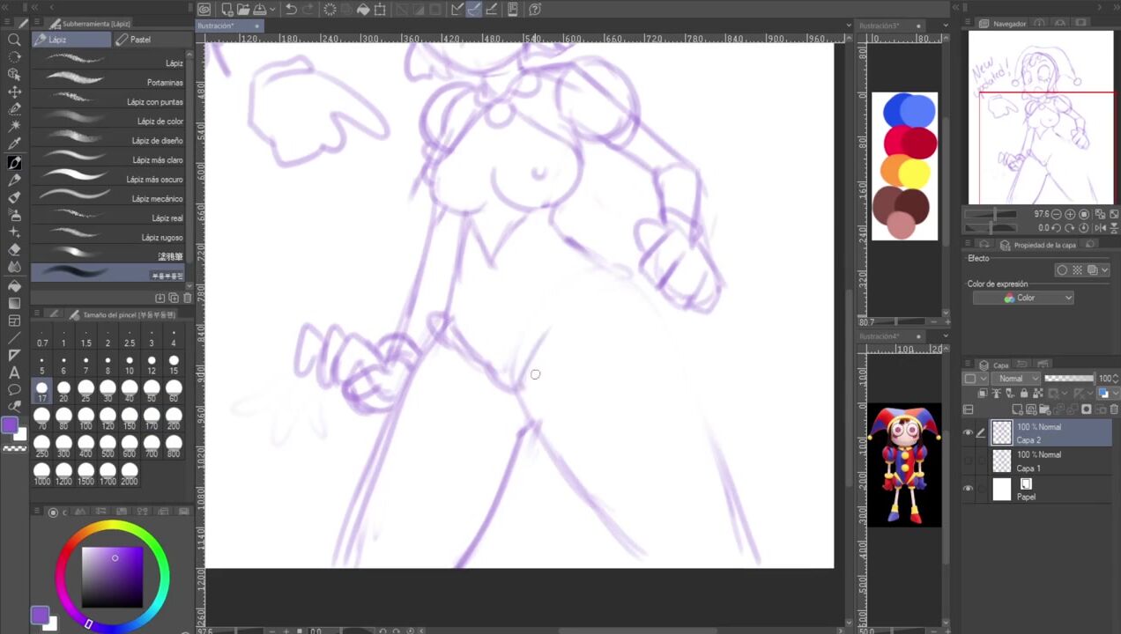Hide the Capa 2 layer
Screen dimensions: 1121x634
tap(968, 432)
